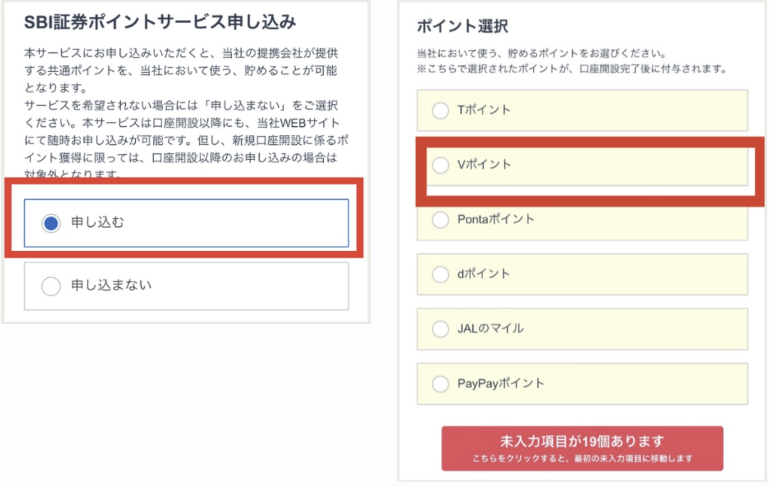Image resolution: width=769 pixels, height=486 pixels.
Task: Select the JALのマイル radio circle
Action: pyautogui.click(x=440, y=329)
